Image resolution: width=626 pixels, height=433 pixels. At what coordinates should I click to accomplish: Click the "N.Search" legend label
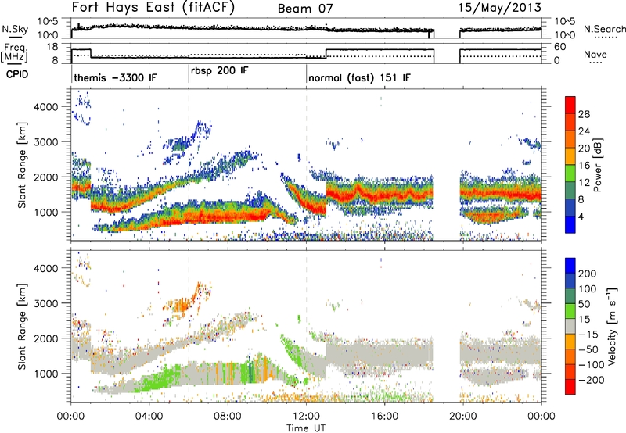(x=605, y=29)
